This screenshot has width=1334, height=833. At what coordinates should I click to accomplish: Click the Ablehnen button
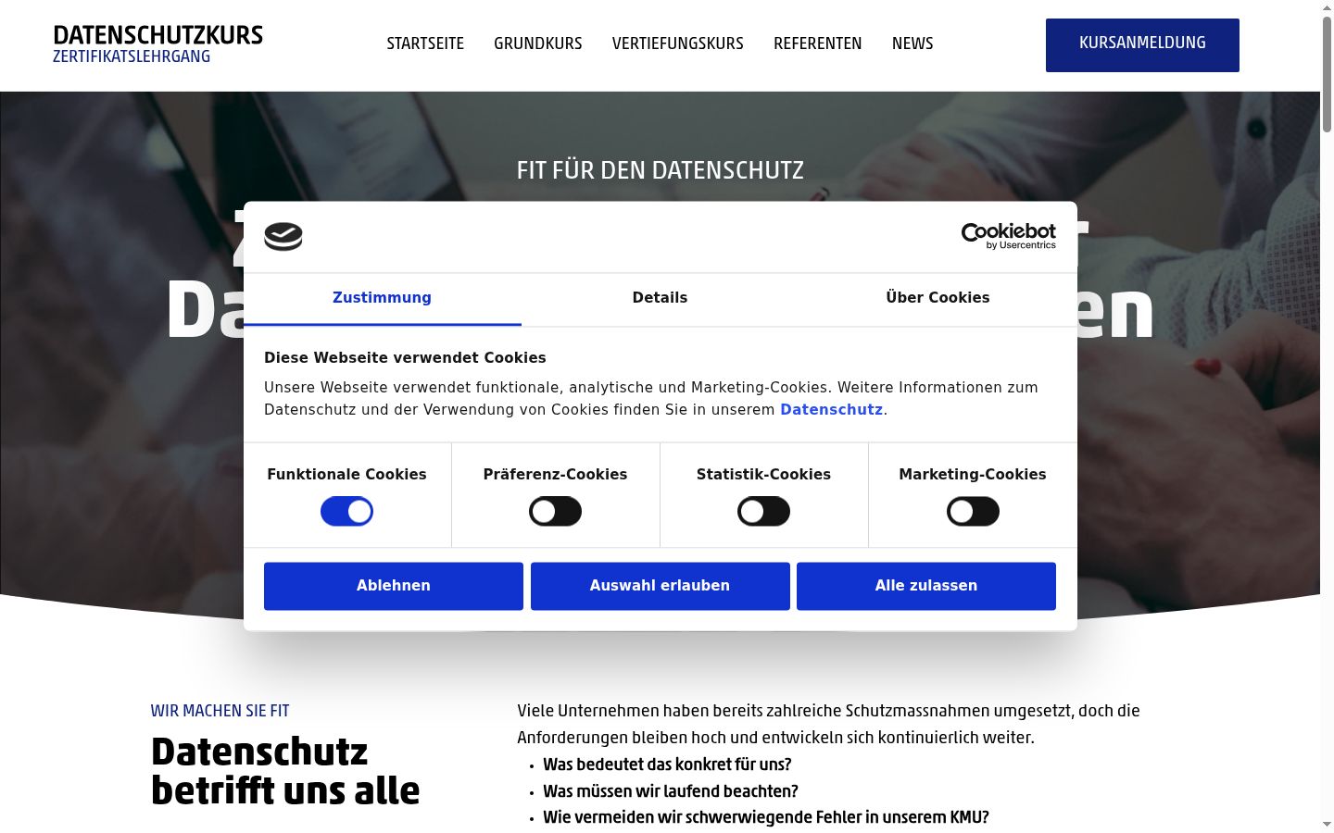[x=394, y=586]
